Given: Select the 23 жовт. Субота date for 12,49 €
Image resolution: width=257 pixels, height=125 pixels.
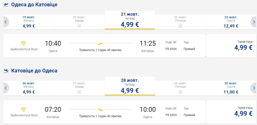Looking at the screenshot, I should tap(231, 22).
